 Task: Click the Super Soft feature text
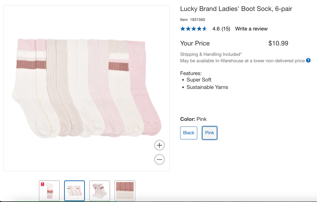(x=199, y=80)
